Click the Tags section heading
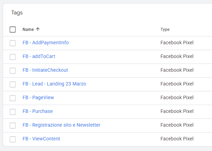 17,13
